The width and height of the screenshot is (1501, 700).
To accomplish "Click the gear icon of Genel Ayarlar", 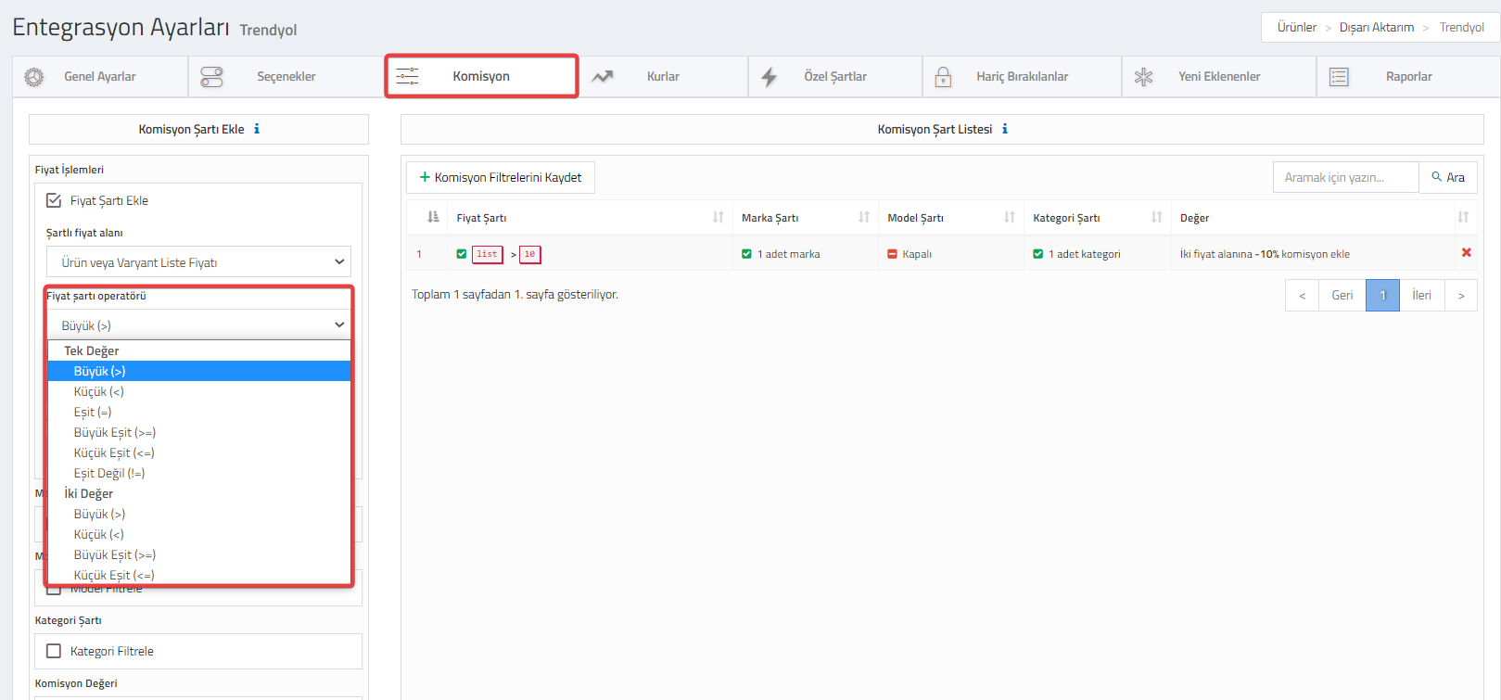I will point(34,77).
